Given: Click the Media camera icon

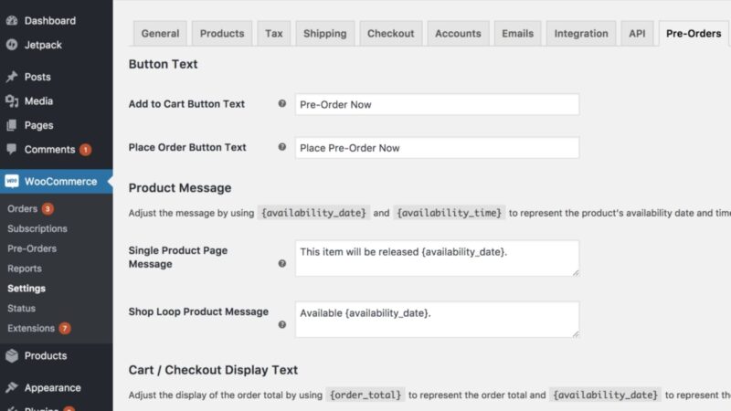Looking at the screenshot, I should pos(12,101).
